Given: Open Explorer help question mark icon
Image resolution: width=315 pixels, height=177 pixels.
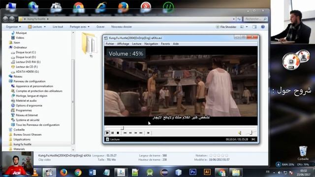Looking at the screenshot, I should (263, 27).
